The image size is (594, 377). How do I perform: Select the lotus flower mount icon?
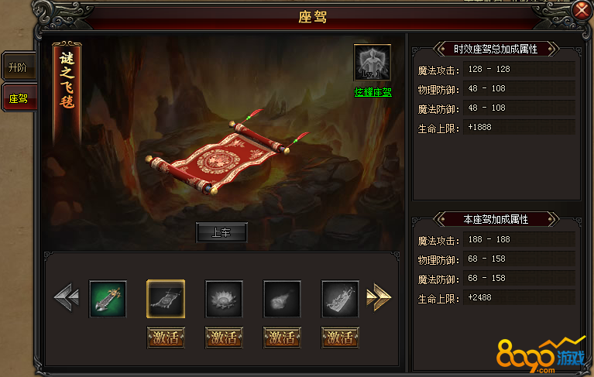224,299
